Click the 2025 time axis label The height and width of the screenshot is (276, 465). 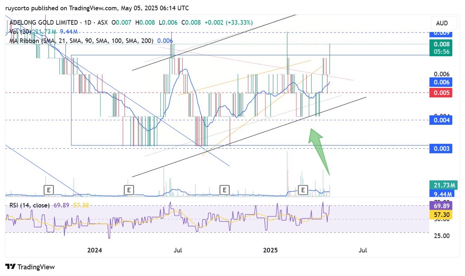(x=270, y=250)
